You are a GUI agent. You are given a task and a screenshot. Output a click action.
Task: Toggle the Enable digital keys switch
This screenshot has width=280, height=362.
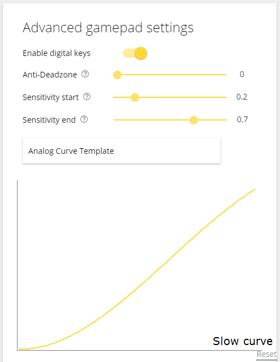[135, 53]
